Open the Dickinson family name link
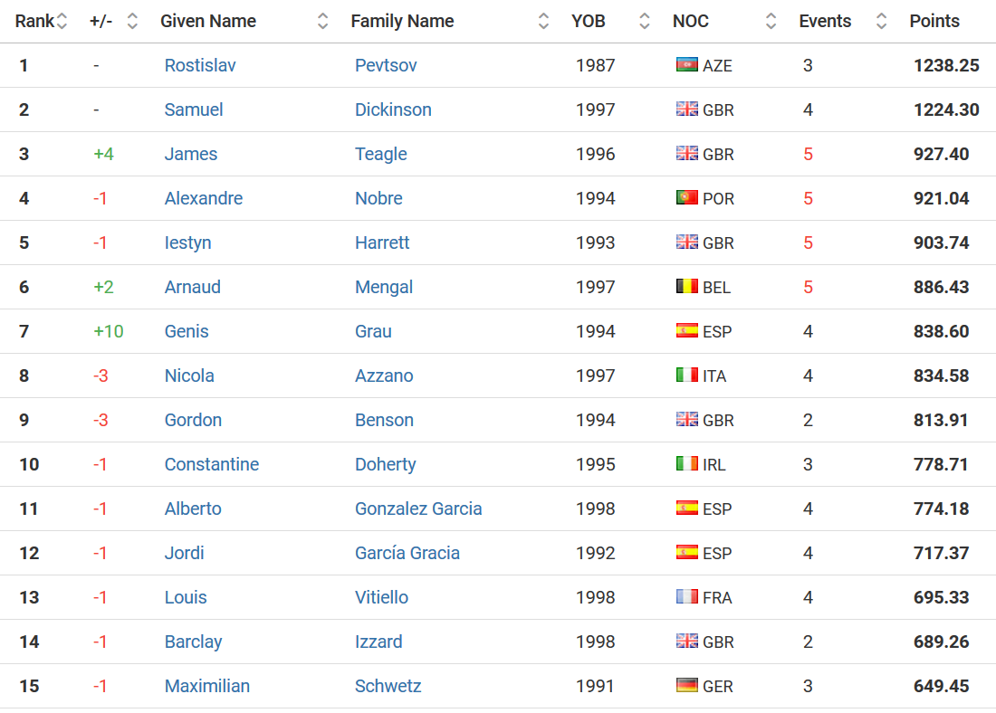This screenshot has width=996, height=713. pos(393,109)
